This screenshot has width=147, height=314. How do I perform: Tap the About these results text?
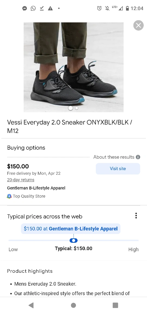point(114,157)
